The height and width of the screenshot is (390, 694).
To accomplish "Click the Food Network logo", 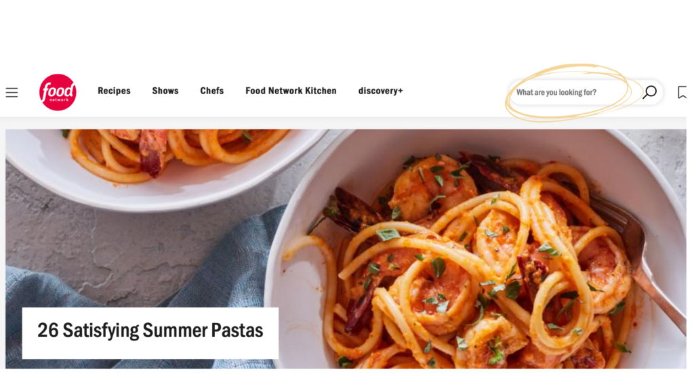I will pos(58,92).
